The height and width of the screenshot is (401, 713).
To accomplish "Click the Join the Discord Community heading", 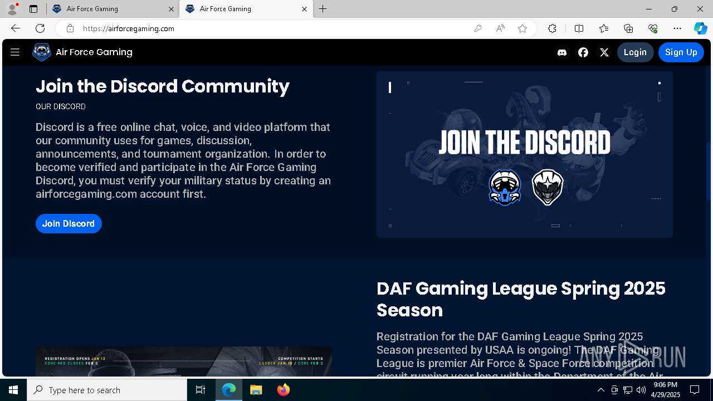I will tap(163, 86).
